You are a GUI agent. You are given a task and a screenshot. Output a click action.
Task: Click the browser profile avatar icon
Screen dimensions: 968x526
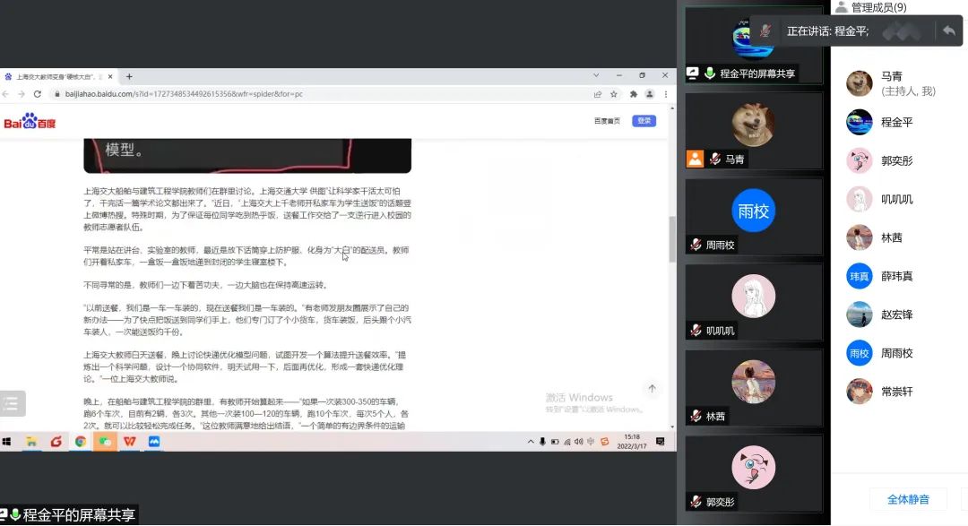tap(650, 93)
